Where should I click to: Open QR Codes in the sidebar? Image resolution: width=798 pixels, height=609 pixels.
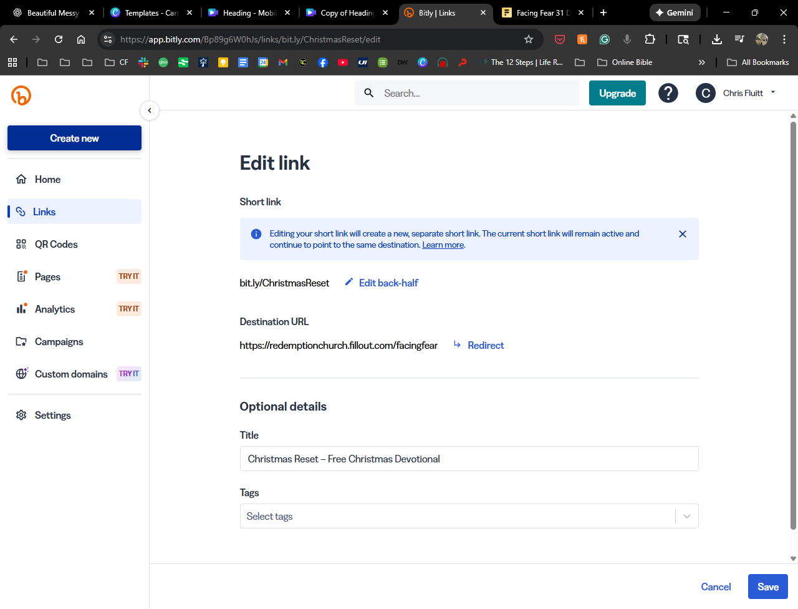pos(56,244)
